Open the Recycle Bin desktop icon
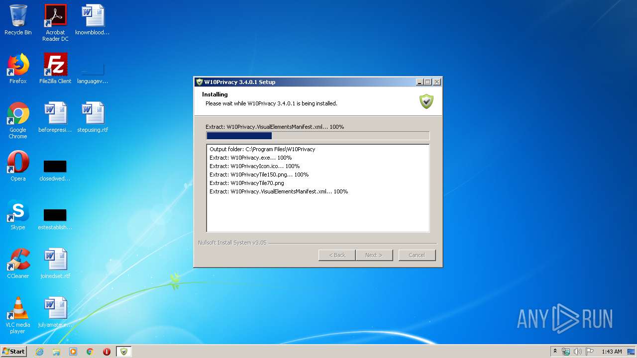Image resolution: width=637 pixels, height=358 pixels. point(18,20)
